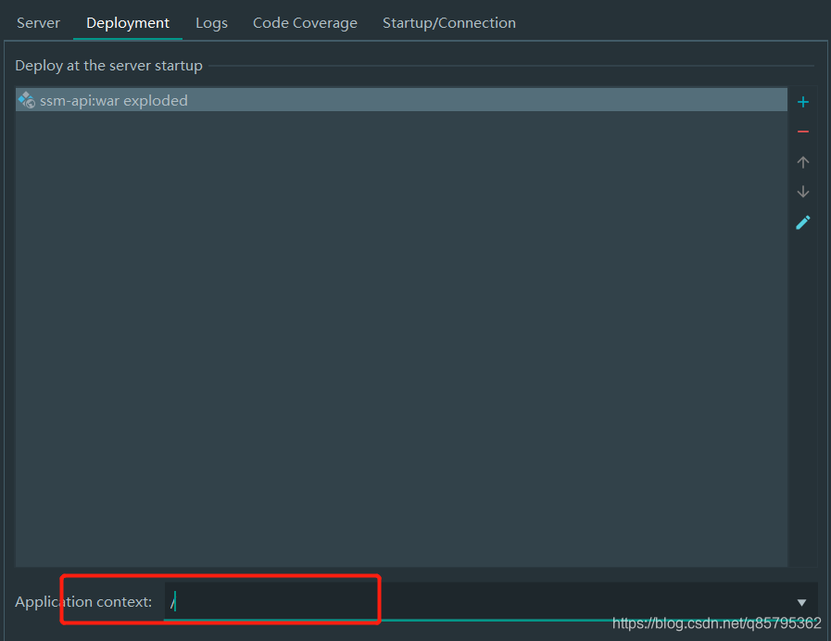Switch to the Server tab

[x=38, y=23]
